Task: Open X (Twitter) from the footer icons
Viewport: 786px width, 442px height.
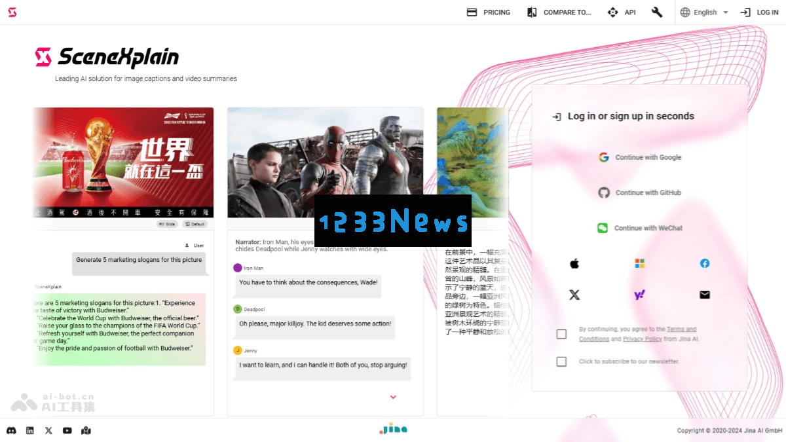Action: (x=48, y=430)
